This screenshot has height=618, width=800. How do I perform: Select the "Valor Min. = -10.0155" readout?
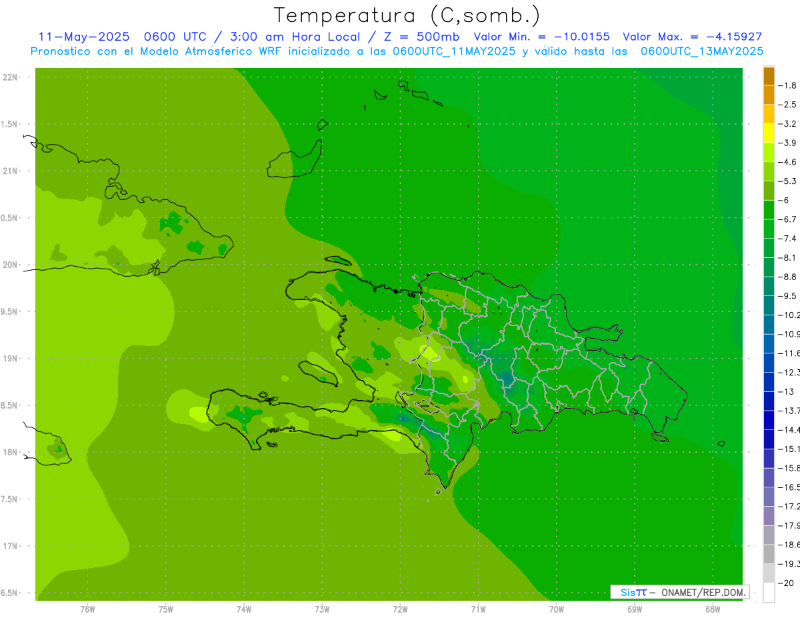(x=541, y=37)
